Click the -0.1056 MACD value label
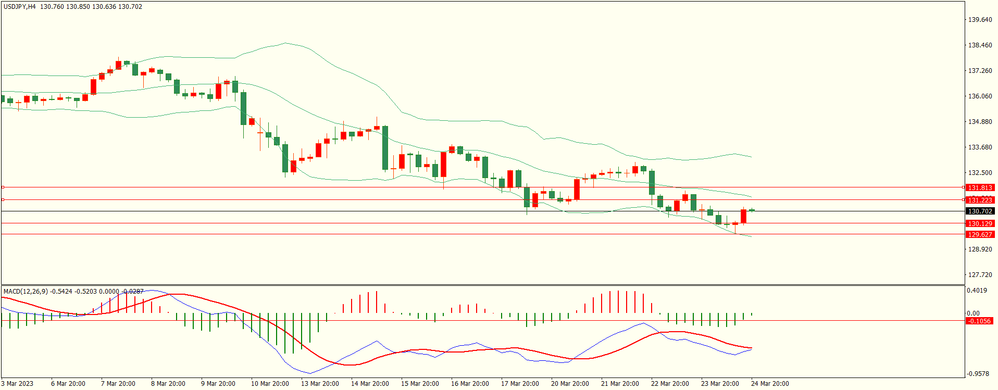Image resolution: width=998 pixels, height=390 pixels. pyautogui.click(x=979, y=321)
